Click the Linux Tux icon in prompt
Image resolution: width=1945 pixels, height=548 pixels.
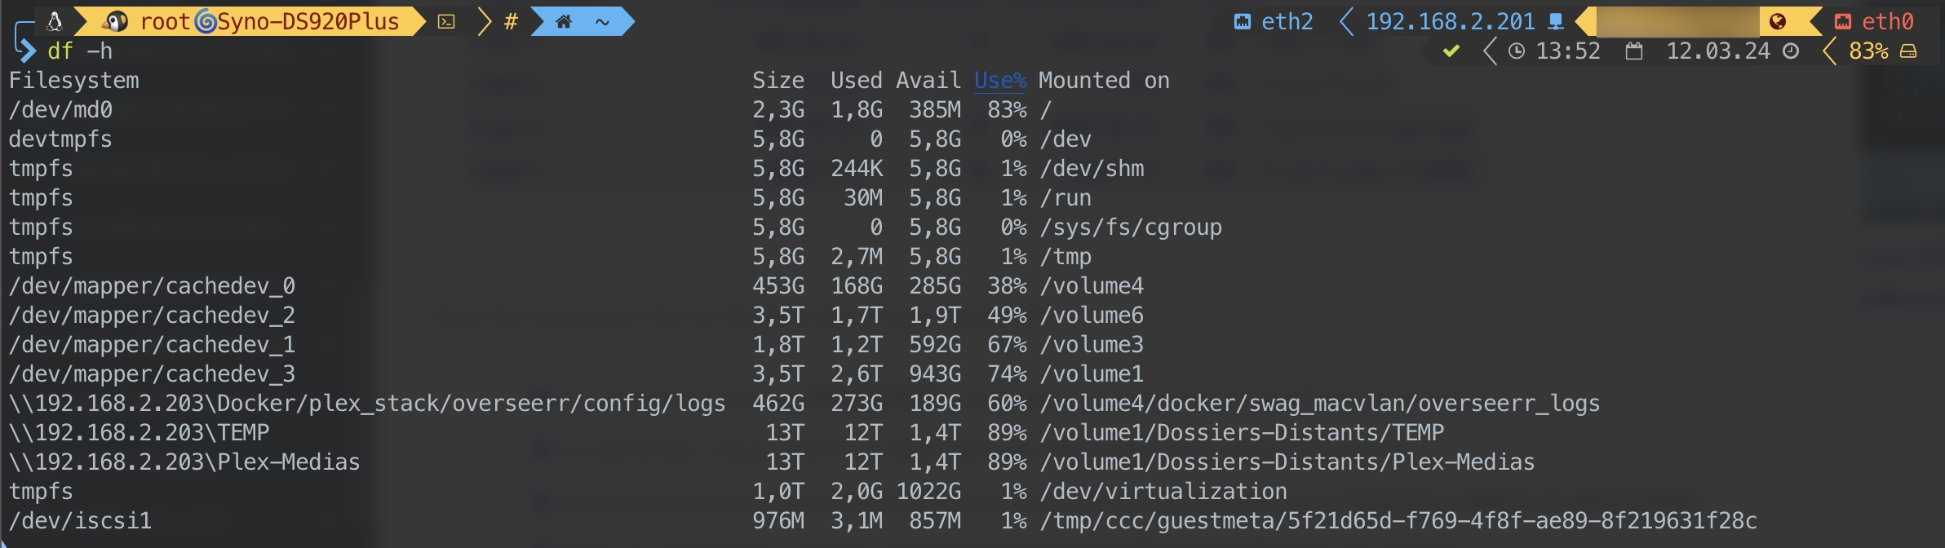(x=55, y=21)
